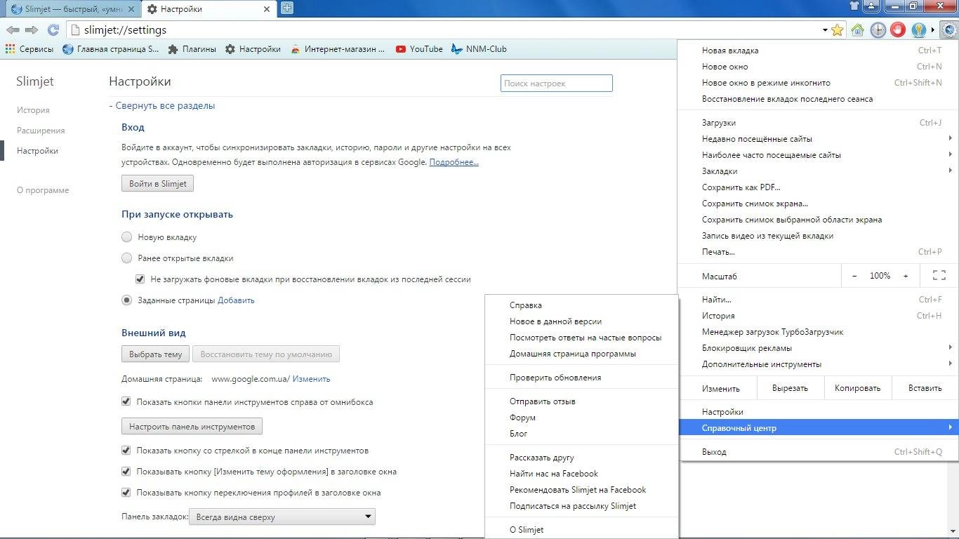Expand the Блокировщик рекламы submenu
959x539 pixels.
coord(819,348)
